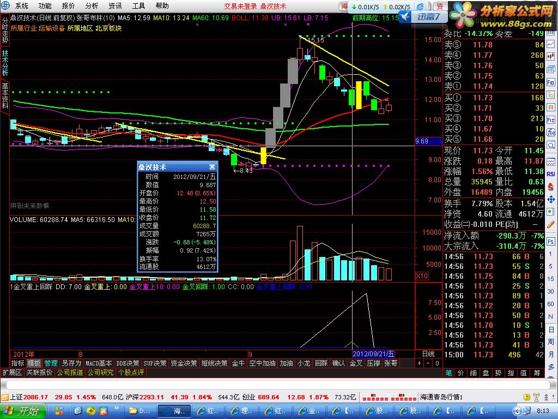Select the MACD基本 template tab

(99, 363)
